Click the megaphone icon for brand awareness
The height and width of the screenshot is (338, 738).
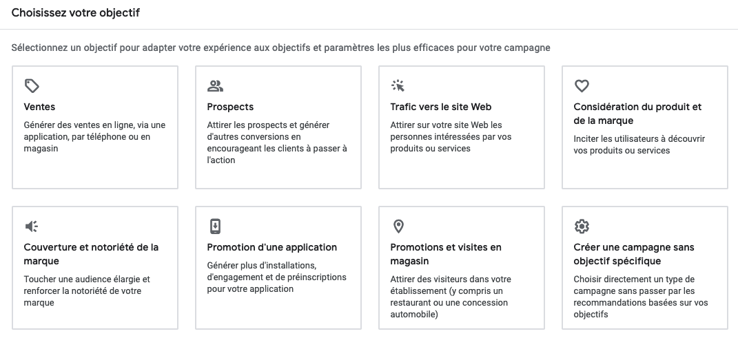point(32,226)
